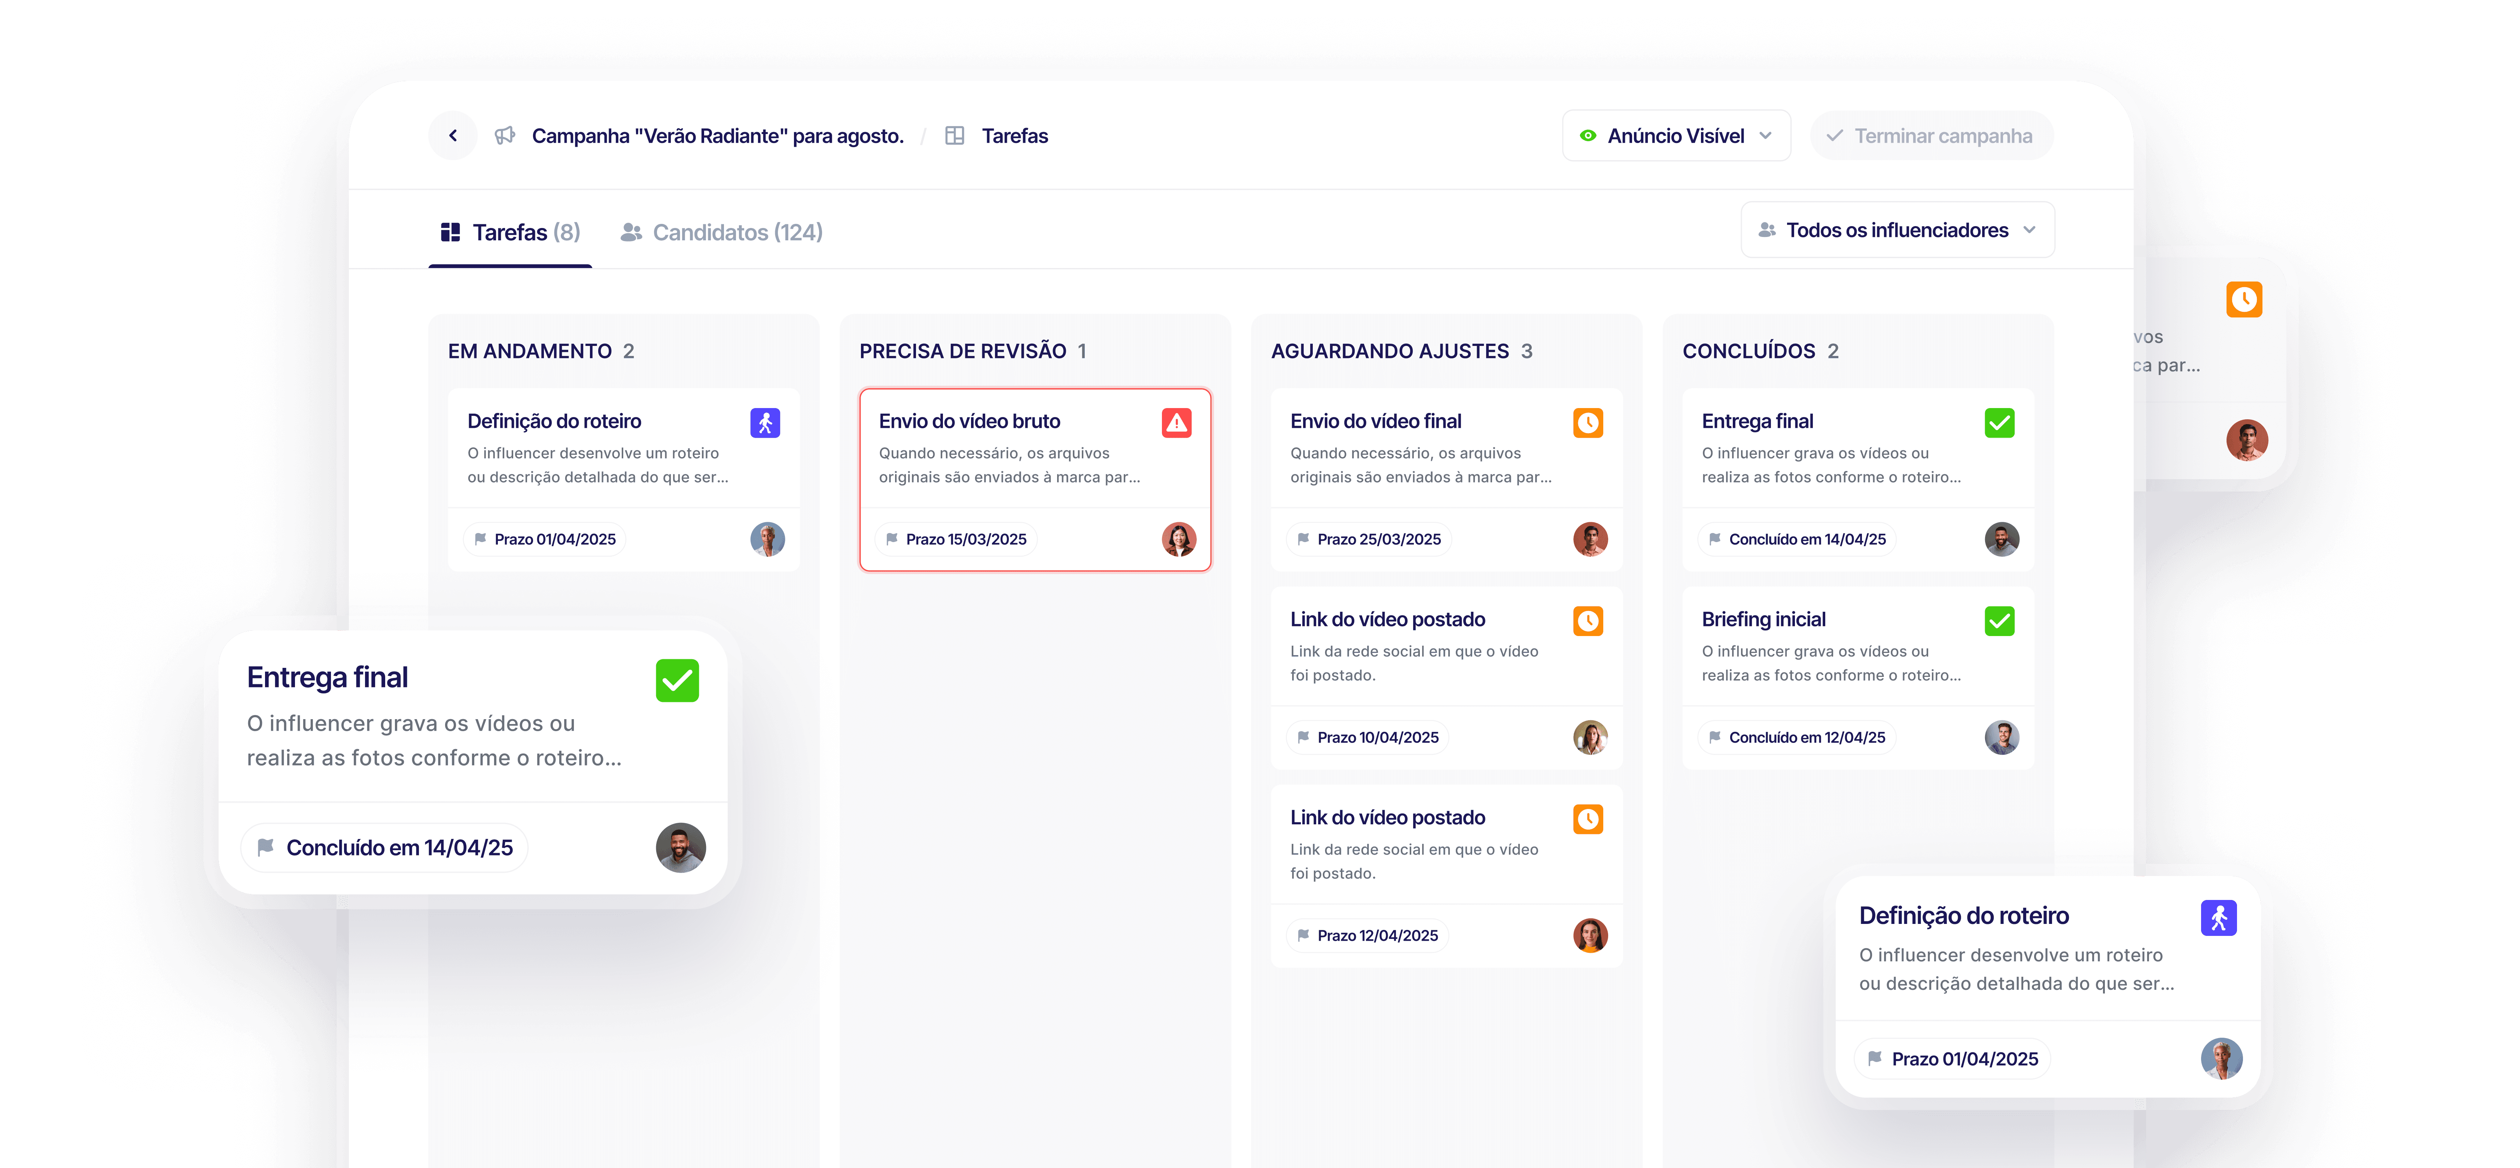Click the orange clock icon on Envio do vídeo final

click(x=1588, y=423)
